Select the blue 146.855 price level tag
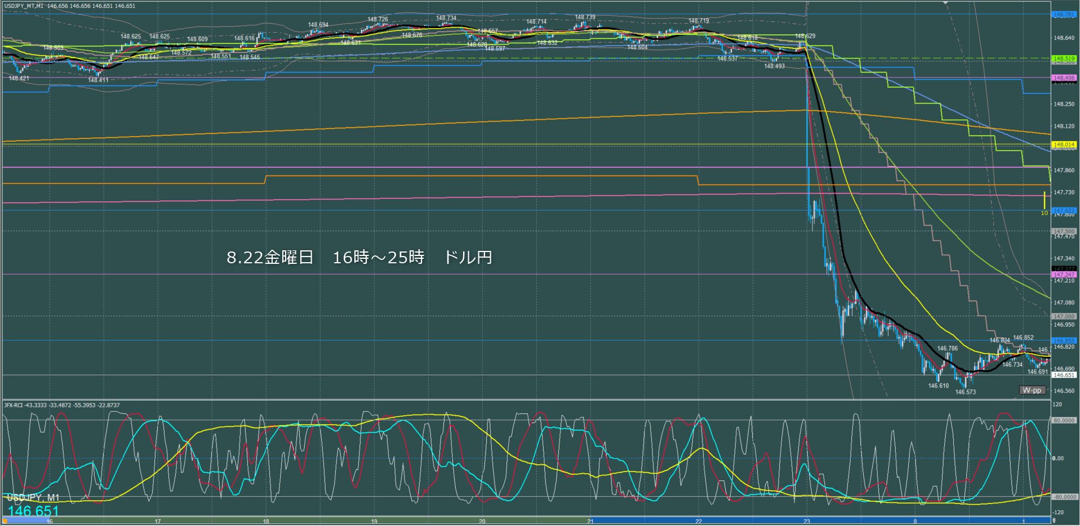The height and width of the screenshot is (526, 1080). point(1064,340)
